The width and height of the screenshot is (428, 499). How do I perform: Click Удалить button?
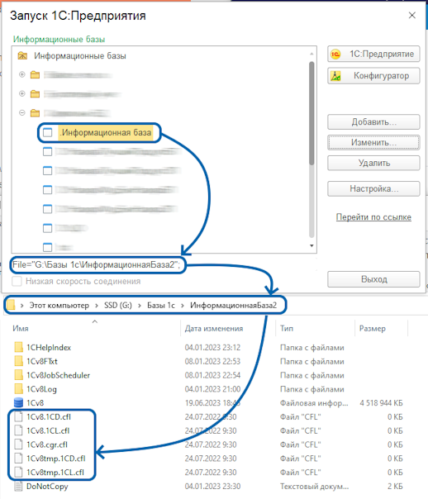point(373,163)
